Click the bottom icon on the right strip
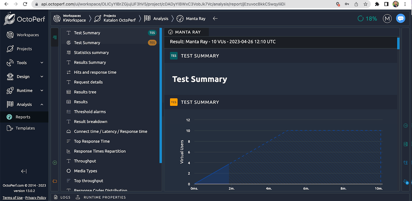The width and height of the screenshot is (412, 201). (x=406, y=182)
